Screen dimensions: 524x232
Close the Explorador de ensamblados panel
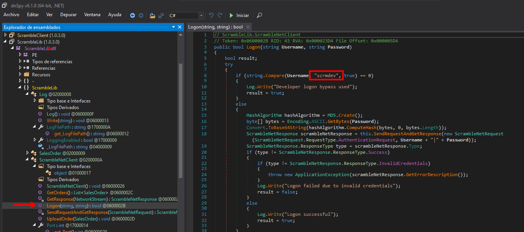pos(180,27)
